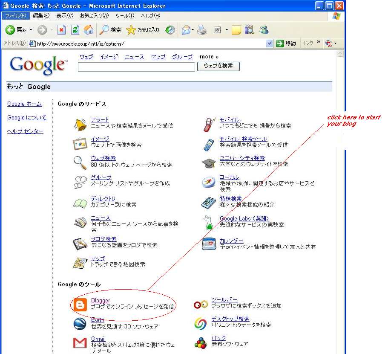Open the 検索 search pane button

[110, 30]
